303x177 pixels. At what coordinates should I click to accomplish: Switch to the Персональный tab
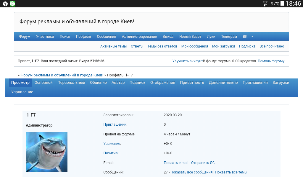click(71, 83)
